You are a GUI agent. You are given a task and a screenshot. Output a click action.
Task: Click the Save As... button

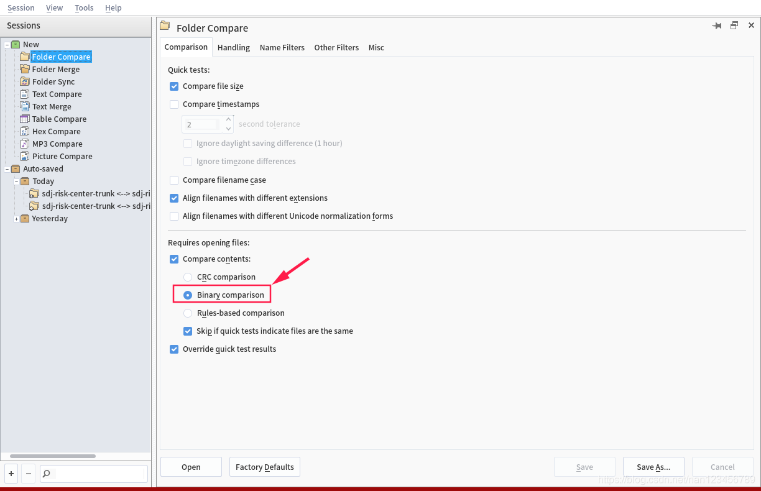coord(653,467)
